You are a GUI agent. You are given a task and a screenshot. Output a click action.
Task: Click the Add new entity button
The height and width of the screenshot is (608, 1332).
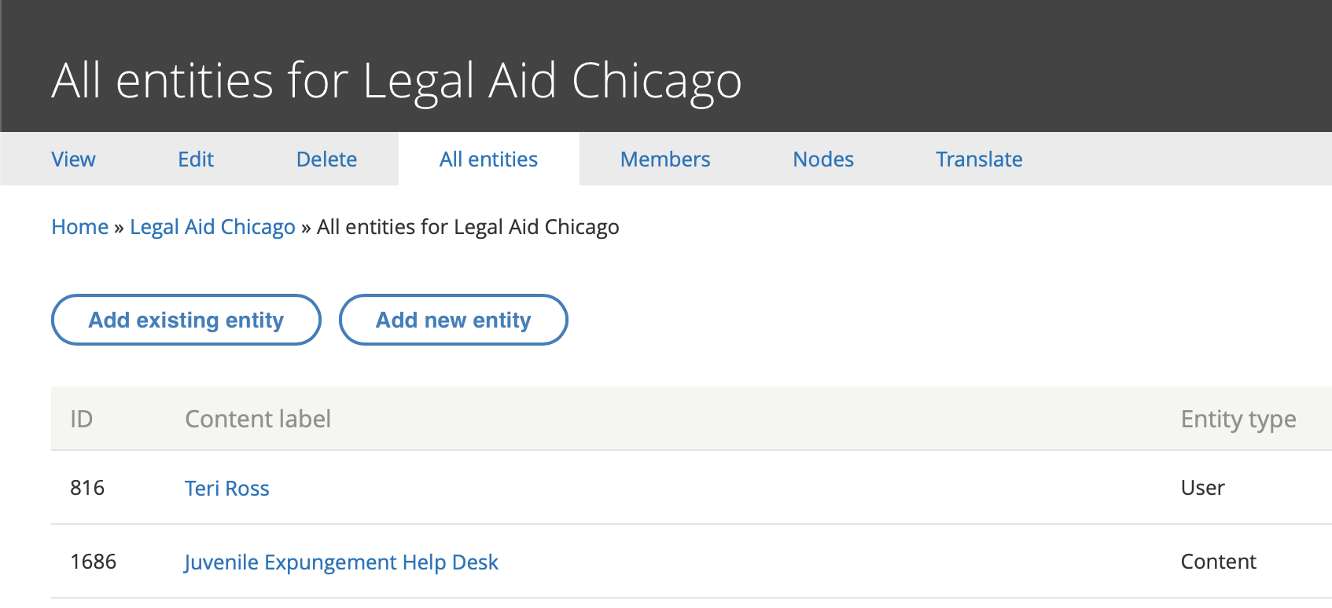453,320
